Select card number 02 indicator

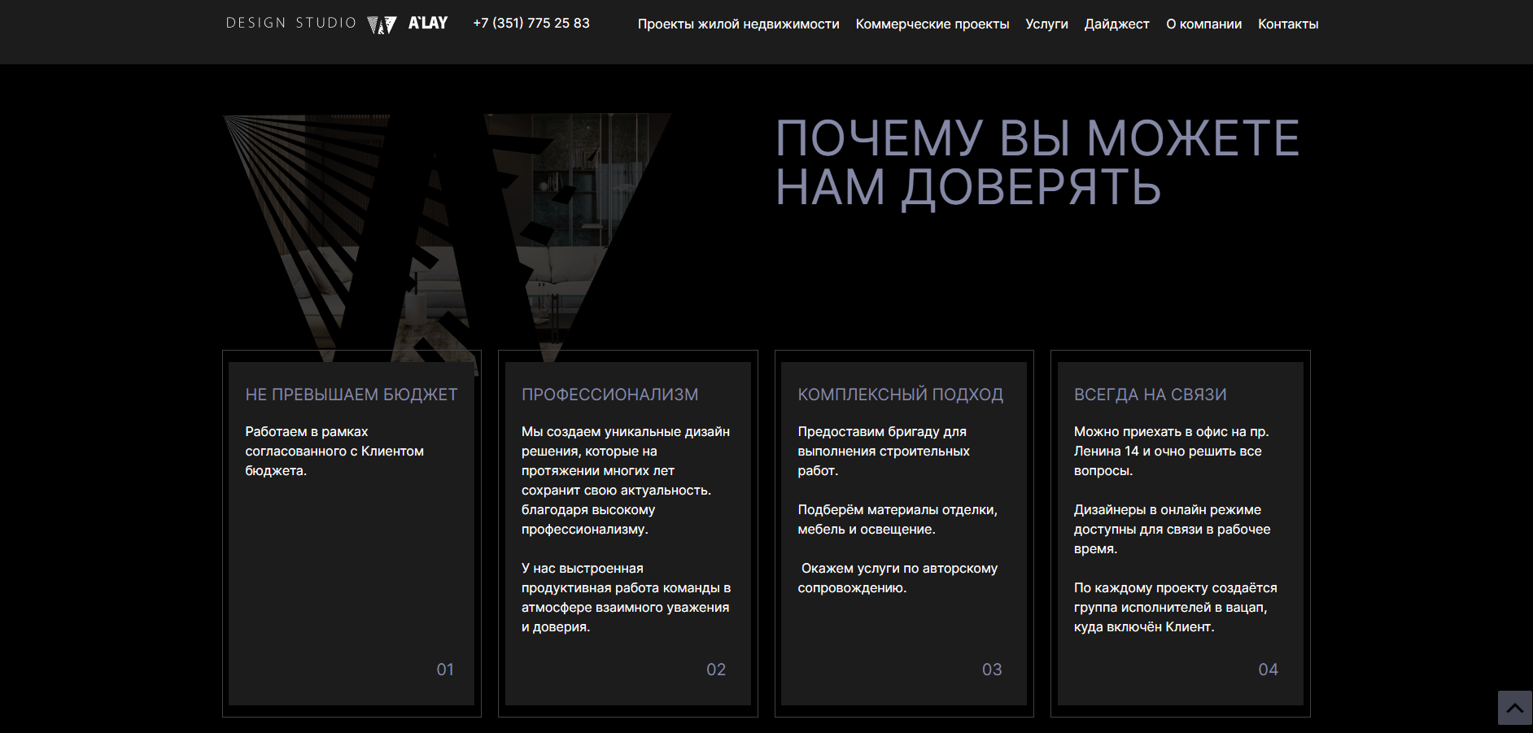[716, 669]
